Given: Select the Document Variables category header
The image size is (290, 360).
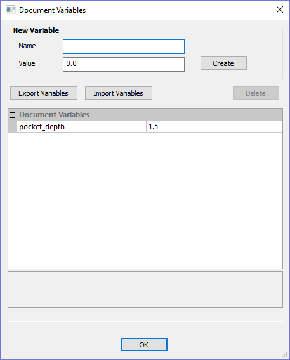Looking at the screenshot, I should coord(54,115).
